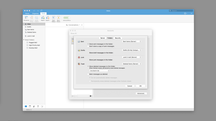216x121 pixels.
Task: Click the remove account minus button
Action: pos(76,96)
